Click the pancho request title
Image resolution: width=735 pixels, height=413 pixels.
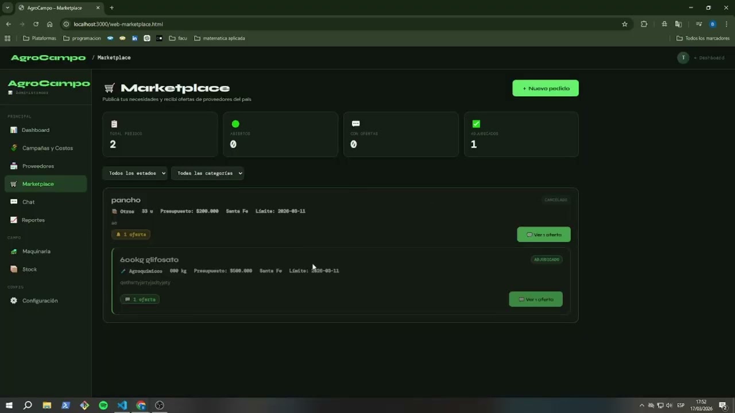tap(126, 200)
